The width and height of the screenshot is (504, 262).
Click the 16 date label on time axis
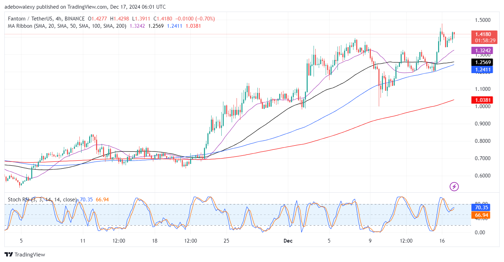click(x=442, y=241)
